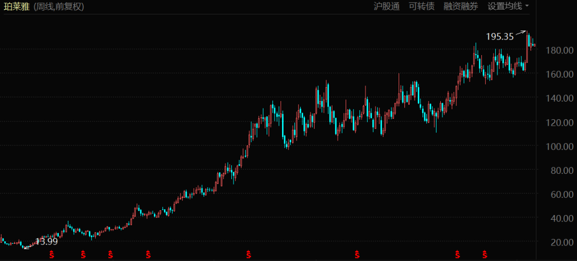Click the 13.99 low price label
Screen dimensions: 577x261
(46, 241)
